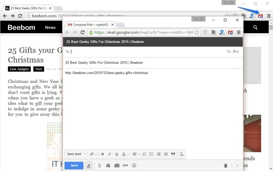Reload the Compose Mail window page
273x171 pixels.
pyautogui.click(x=82, y=32)
